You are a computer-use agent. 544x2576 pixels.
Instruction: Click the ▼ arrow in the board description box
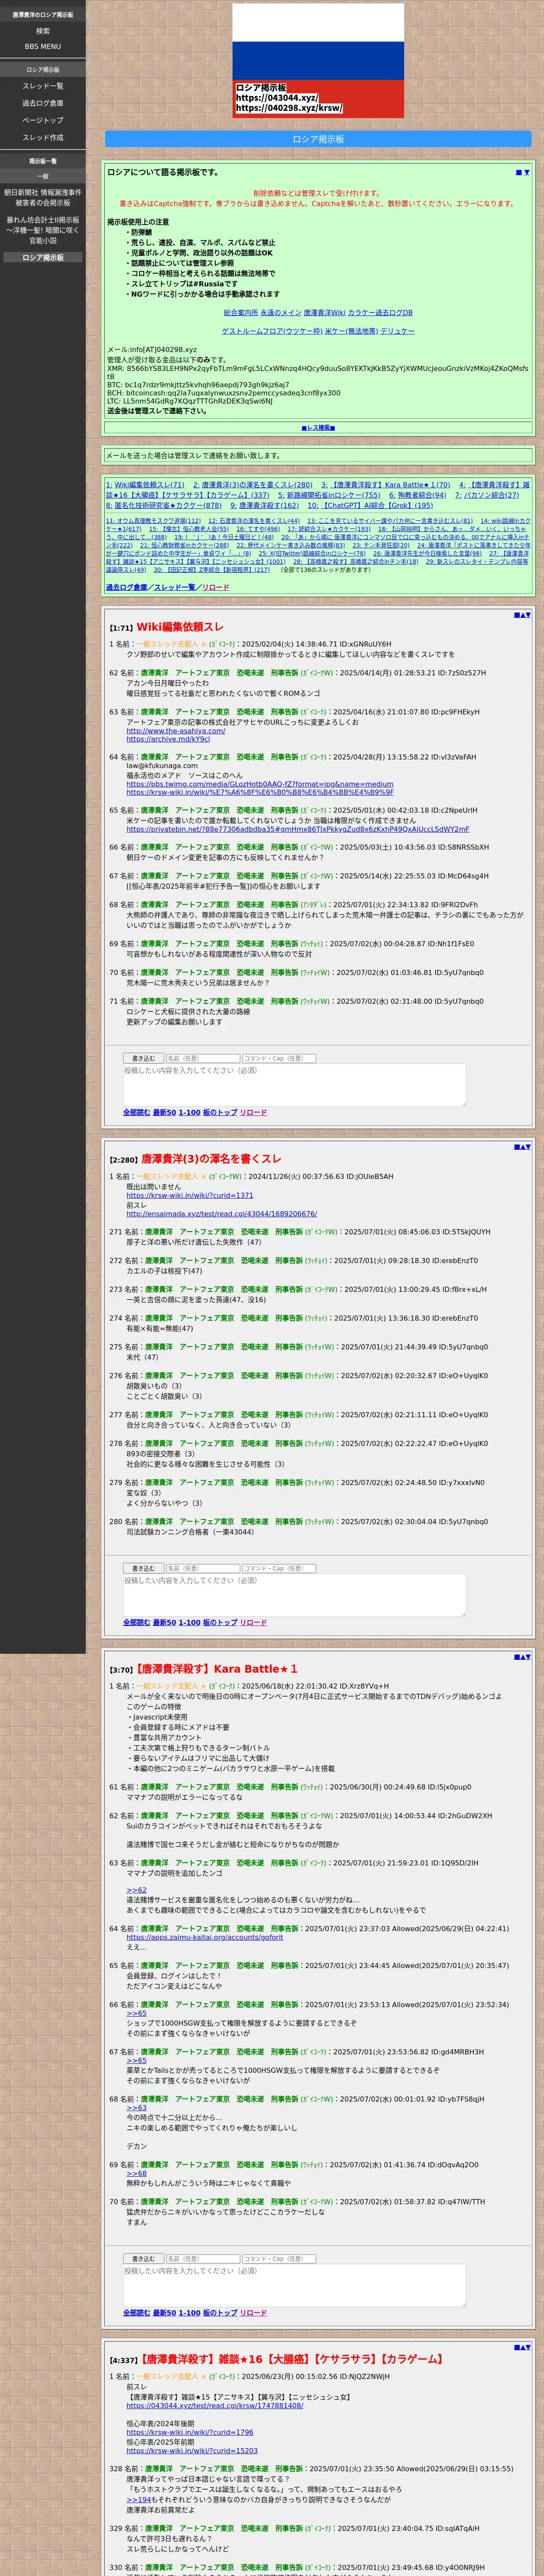click(527, 172)
